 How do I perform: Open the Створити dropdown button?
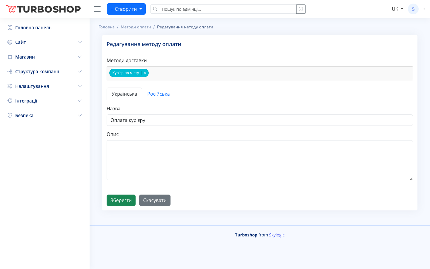coord(126,9)
